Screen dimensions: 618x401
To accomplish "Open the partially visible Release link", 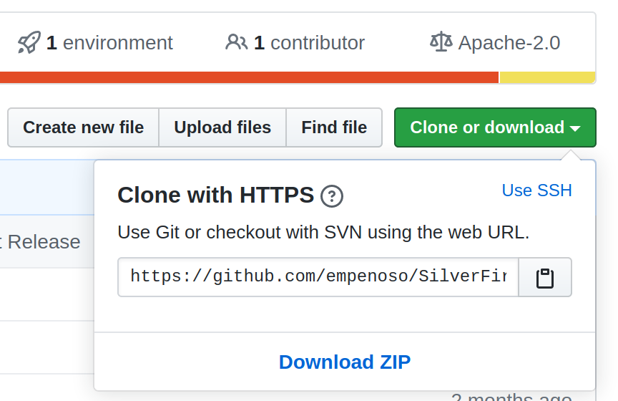I will coord(43,242).
